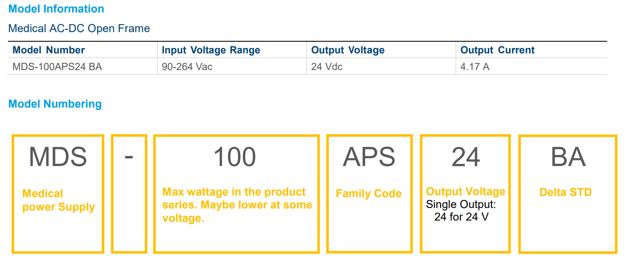Click the Model Number column header
The height and width of the screenshot is (256, 628).
[x=48, y=50]
